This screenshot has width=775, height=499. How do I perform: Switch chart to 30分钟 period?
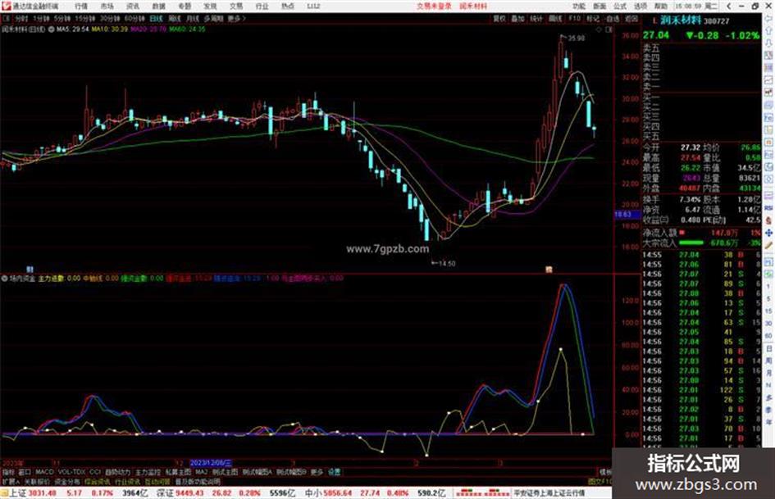pyautogui.click(x=110, y=18)
